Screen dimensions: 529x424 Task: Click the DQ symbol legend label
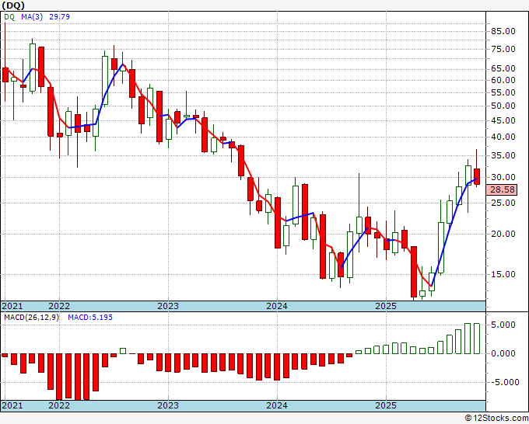pos(9,17)
